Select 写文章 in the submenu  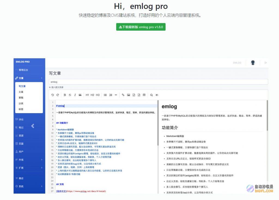click(22, 86)
